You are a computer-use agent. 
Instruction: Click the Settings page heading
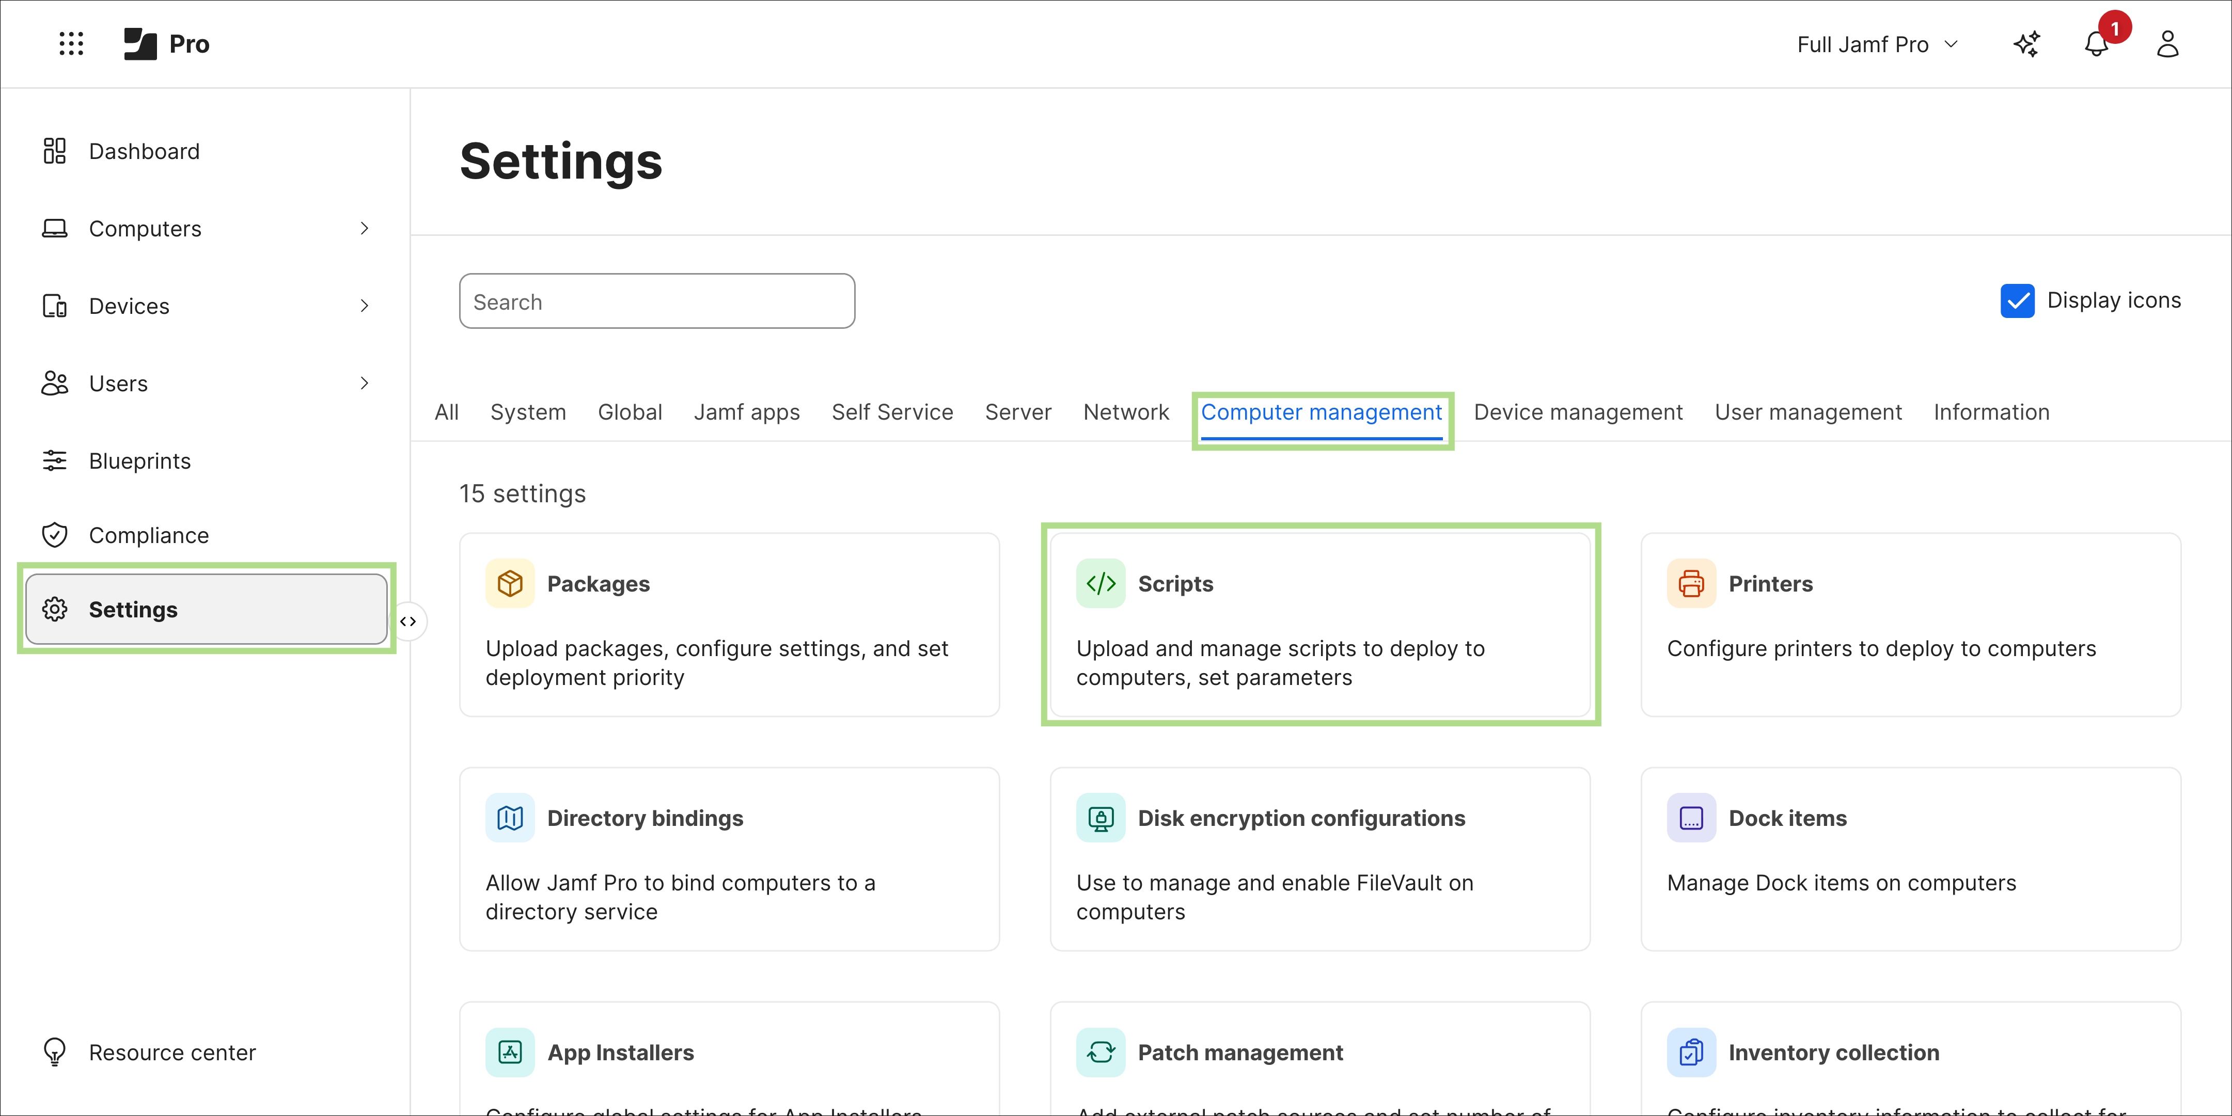[561, 162]
